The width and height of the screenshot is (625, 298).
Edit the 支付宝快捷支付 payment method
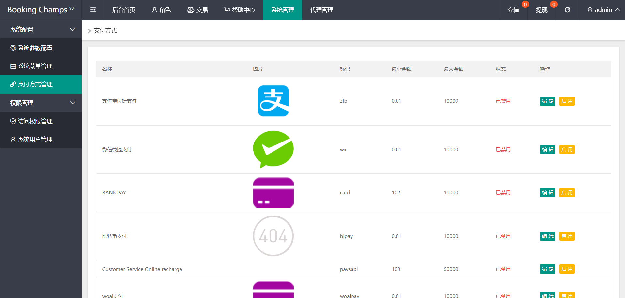[548, 101]
